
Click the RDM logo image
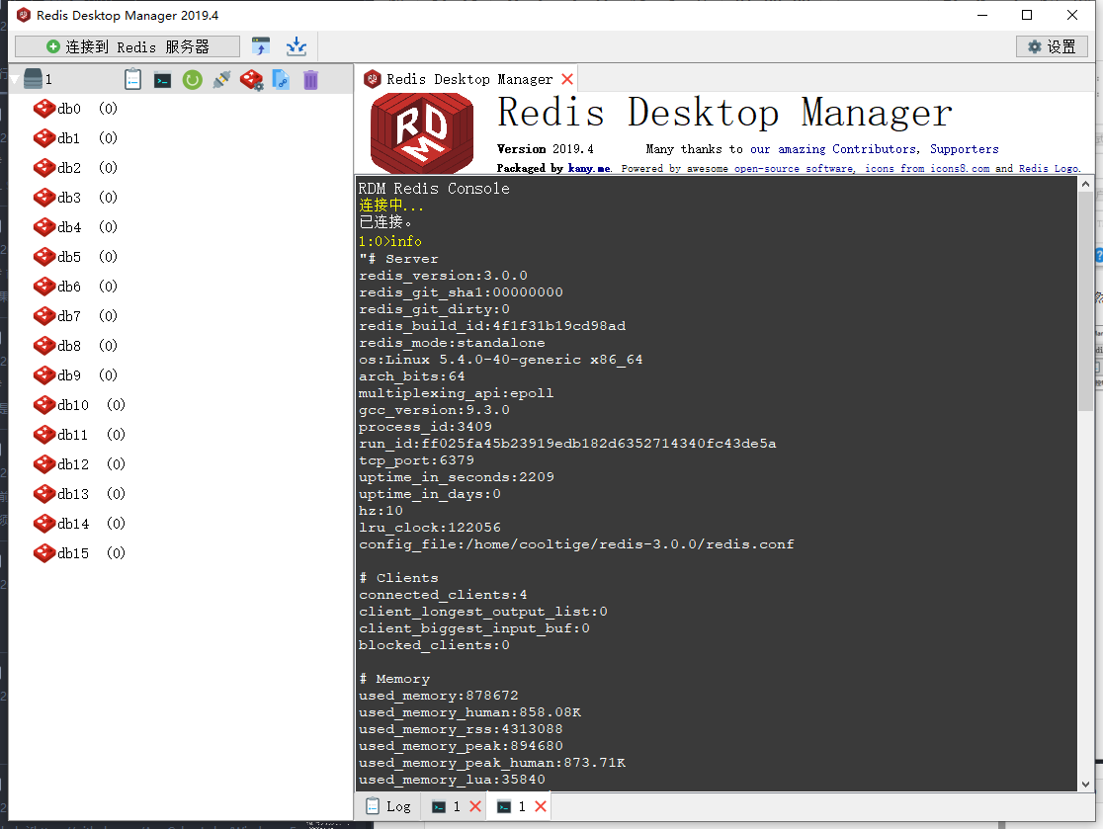422,133
